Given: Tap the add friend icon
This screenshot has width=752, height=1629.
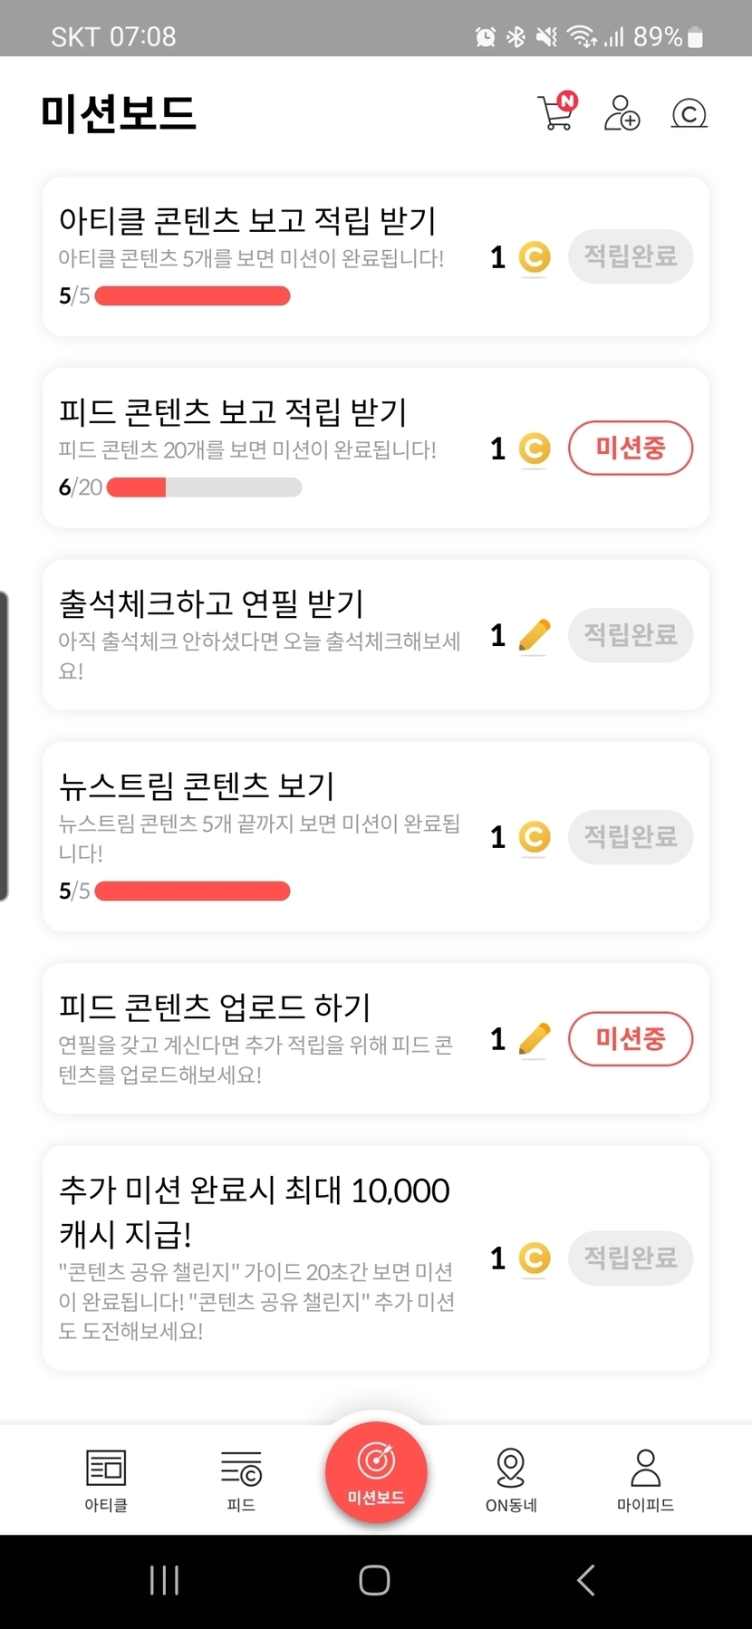Looking at the screenshot, I should click(622, 113).
